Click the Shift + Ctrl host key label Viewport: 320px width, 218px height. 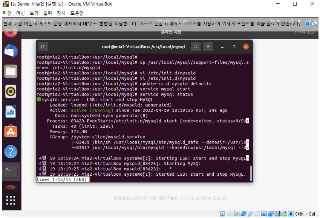pyautogui.click(x=305, y=214)
